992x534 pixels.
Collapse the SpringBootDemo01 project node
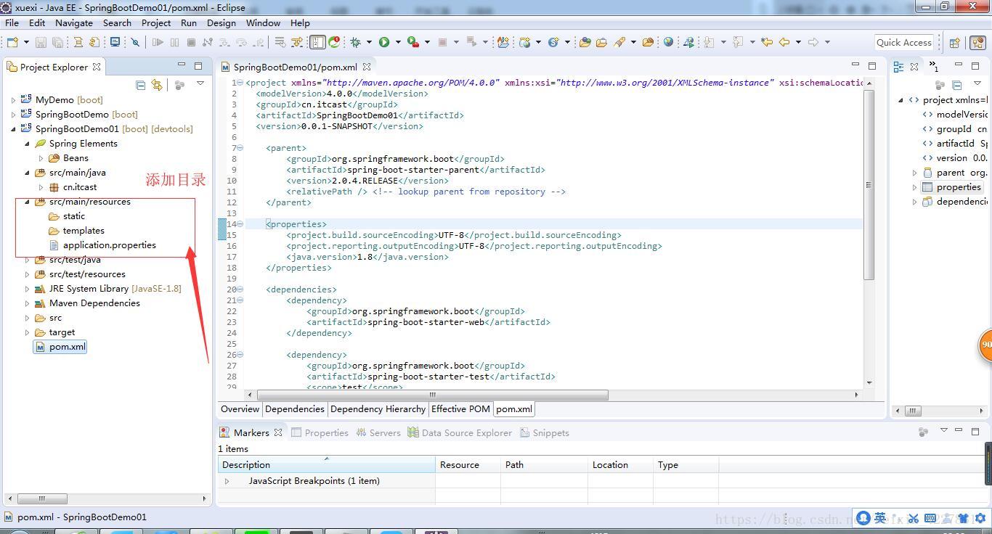pyautogui.click(x=13, y=129)
